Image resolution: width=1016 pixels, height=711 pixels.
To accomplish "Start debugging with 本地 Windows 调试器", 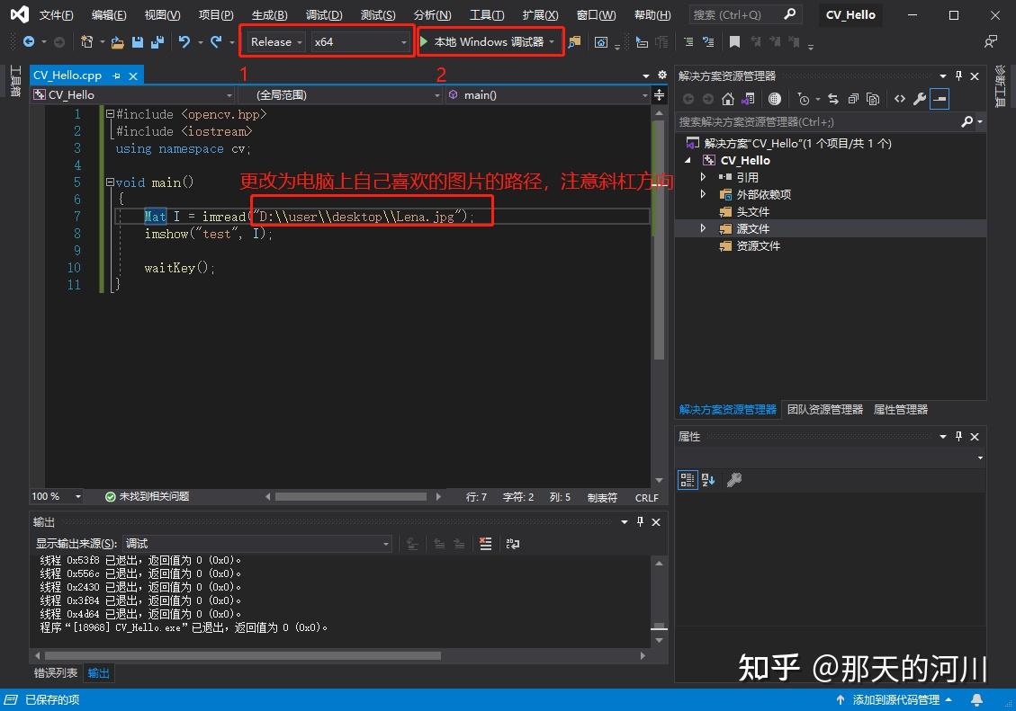I will 486,41.
